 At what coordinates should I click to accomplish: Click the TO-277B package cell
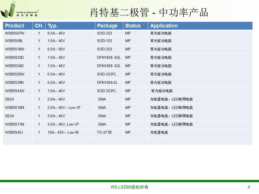pyautogui.click(x=104, y=133)
